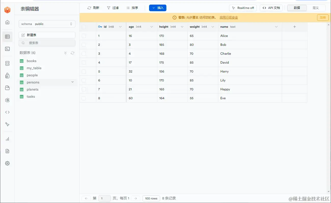Open the Table Editor sidebar icon

coord(7,37)
